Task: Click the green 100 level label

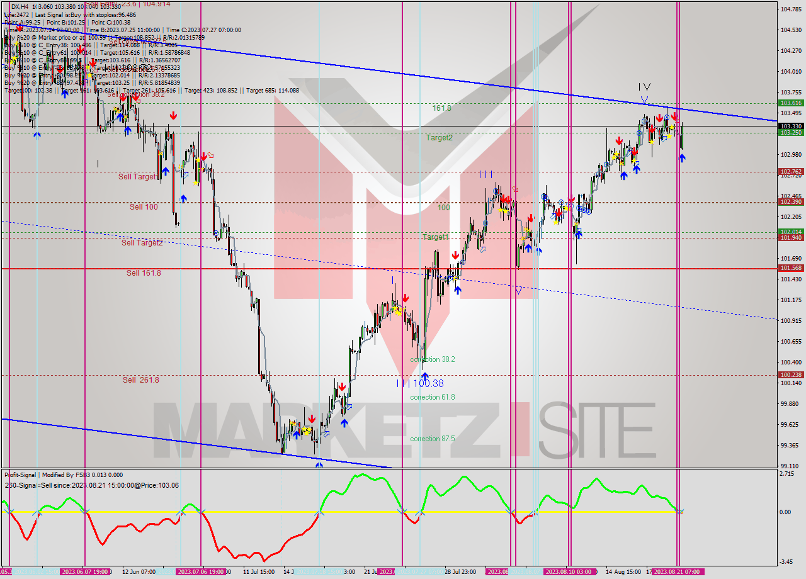Action: pyautogui.click(x=444, y=207)
